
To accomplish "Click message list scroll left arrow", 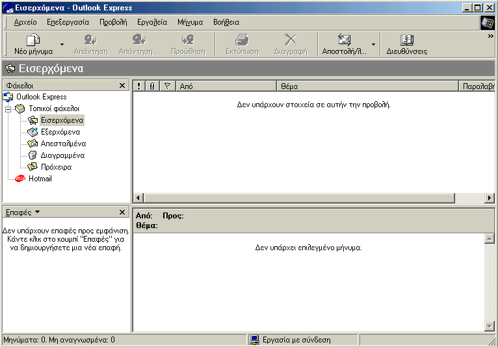I will coord(138,198).
